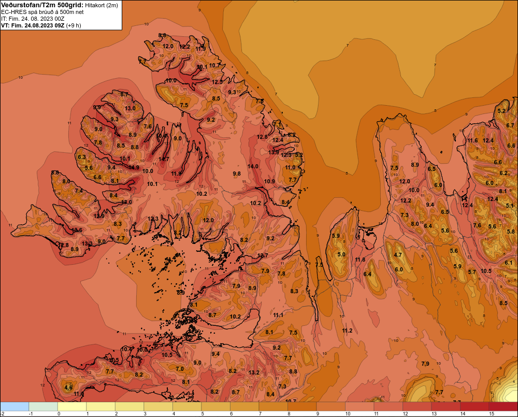Image resolution: width=518 pixels, height=417 pixels.
Task: Click the legend swatch between 14 and 15
Action: [474, 407]
